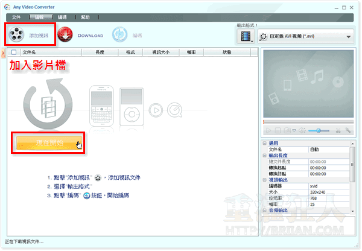The image size is (362, 251).
Task: Click the stop button in preview controls
Action: point(278,131)
